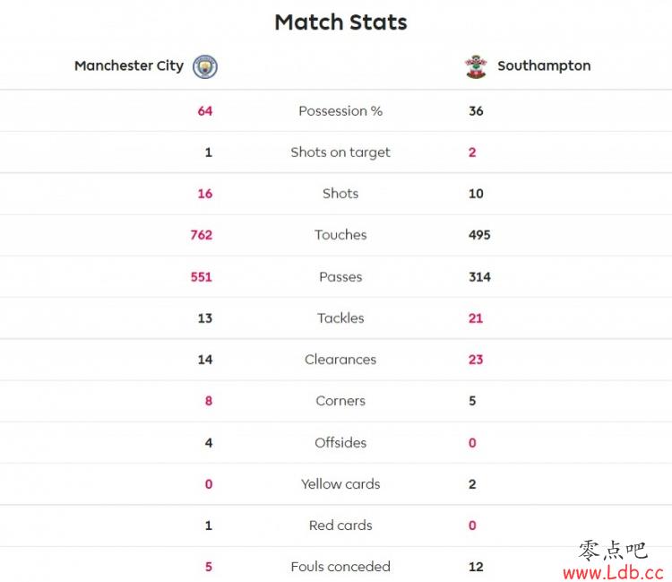
Task: Select the Fouls conceded label
Action: (340, 567)
